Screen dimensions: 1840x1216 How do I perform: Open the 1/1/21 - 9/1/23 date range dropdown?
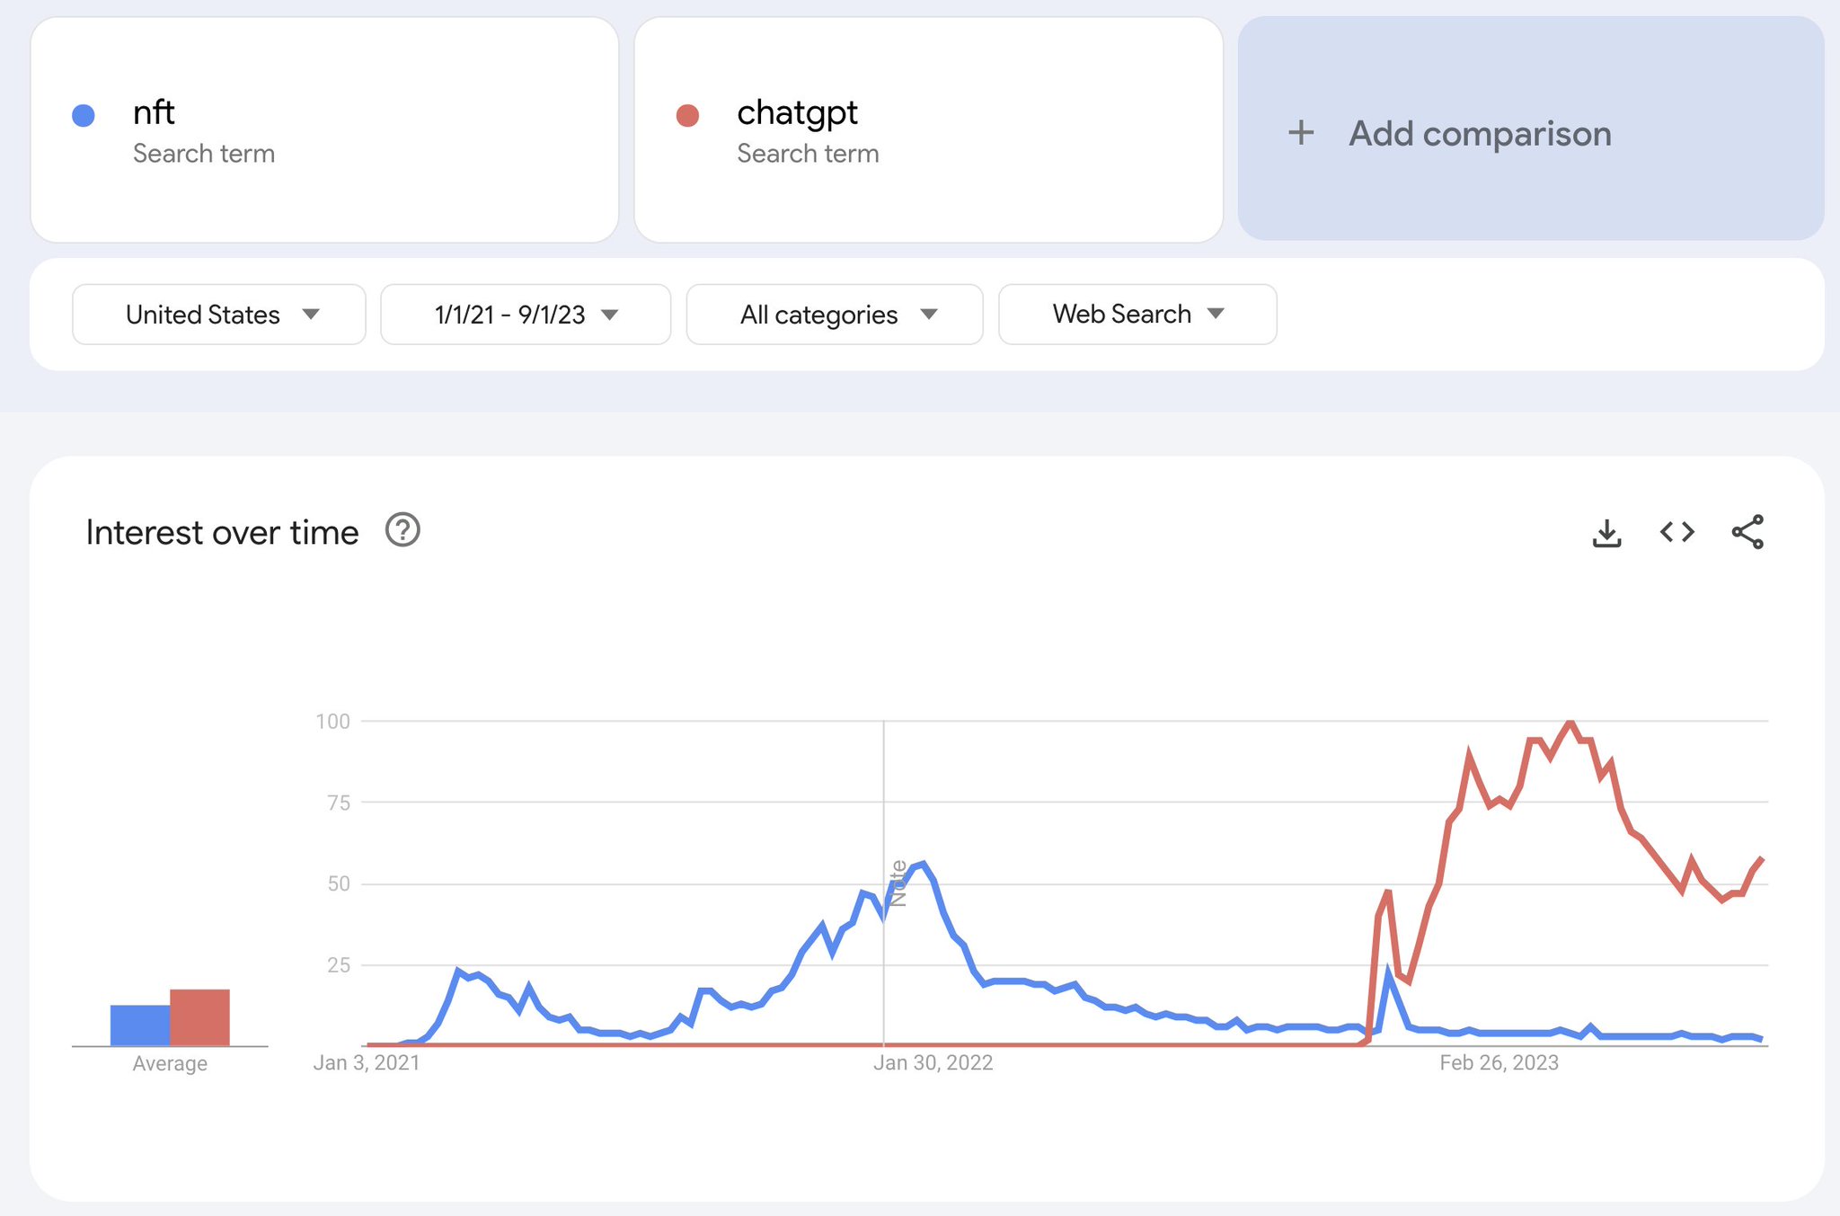coord(526,315)
